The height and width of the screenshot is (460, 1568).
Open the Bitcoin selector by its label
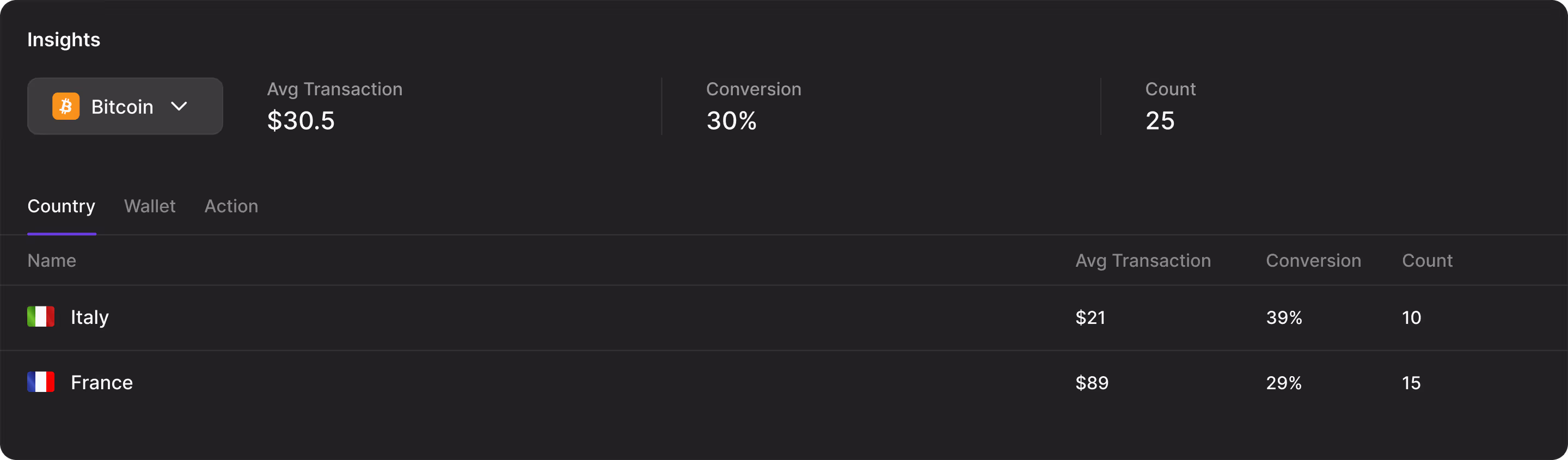click(122, 107)
